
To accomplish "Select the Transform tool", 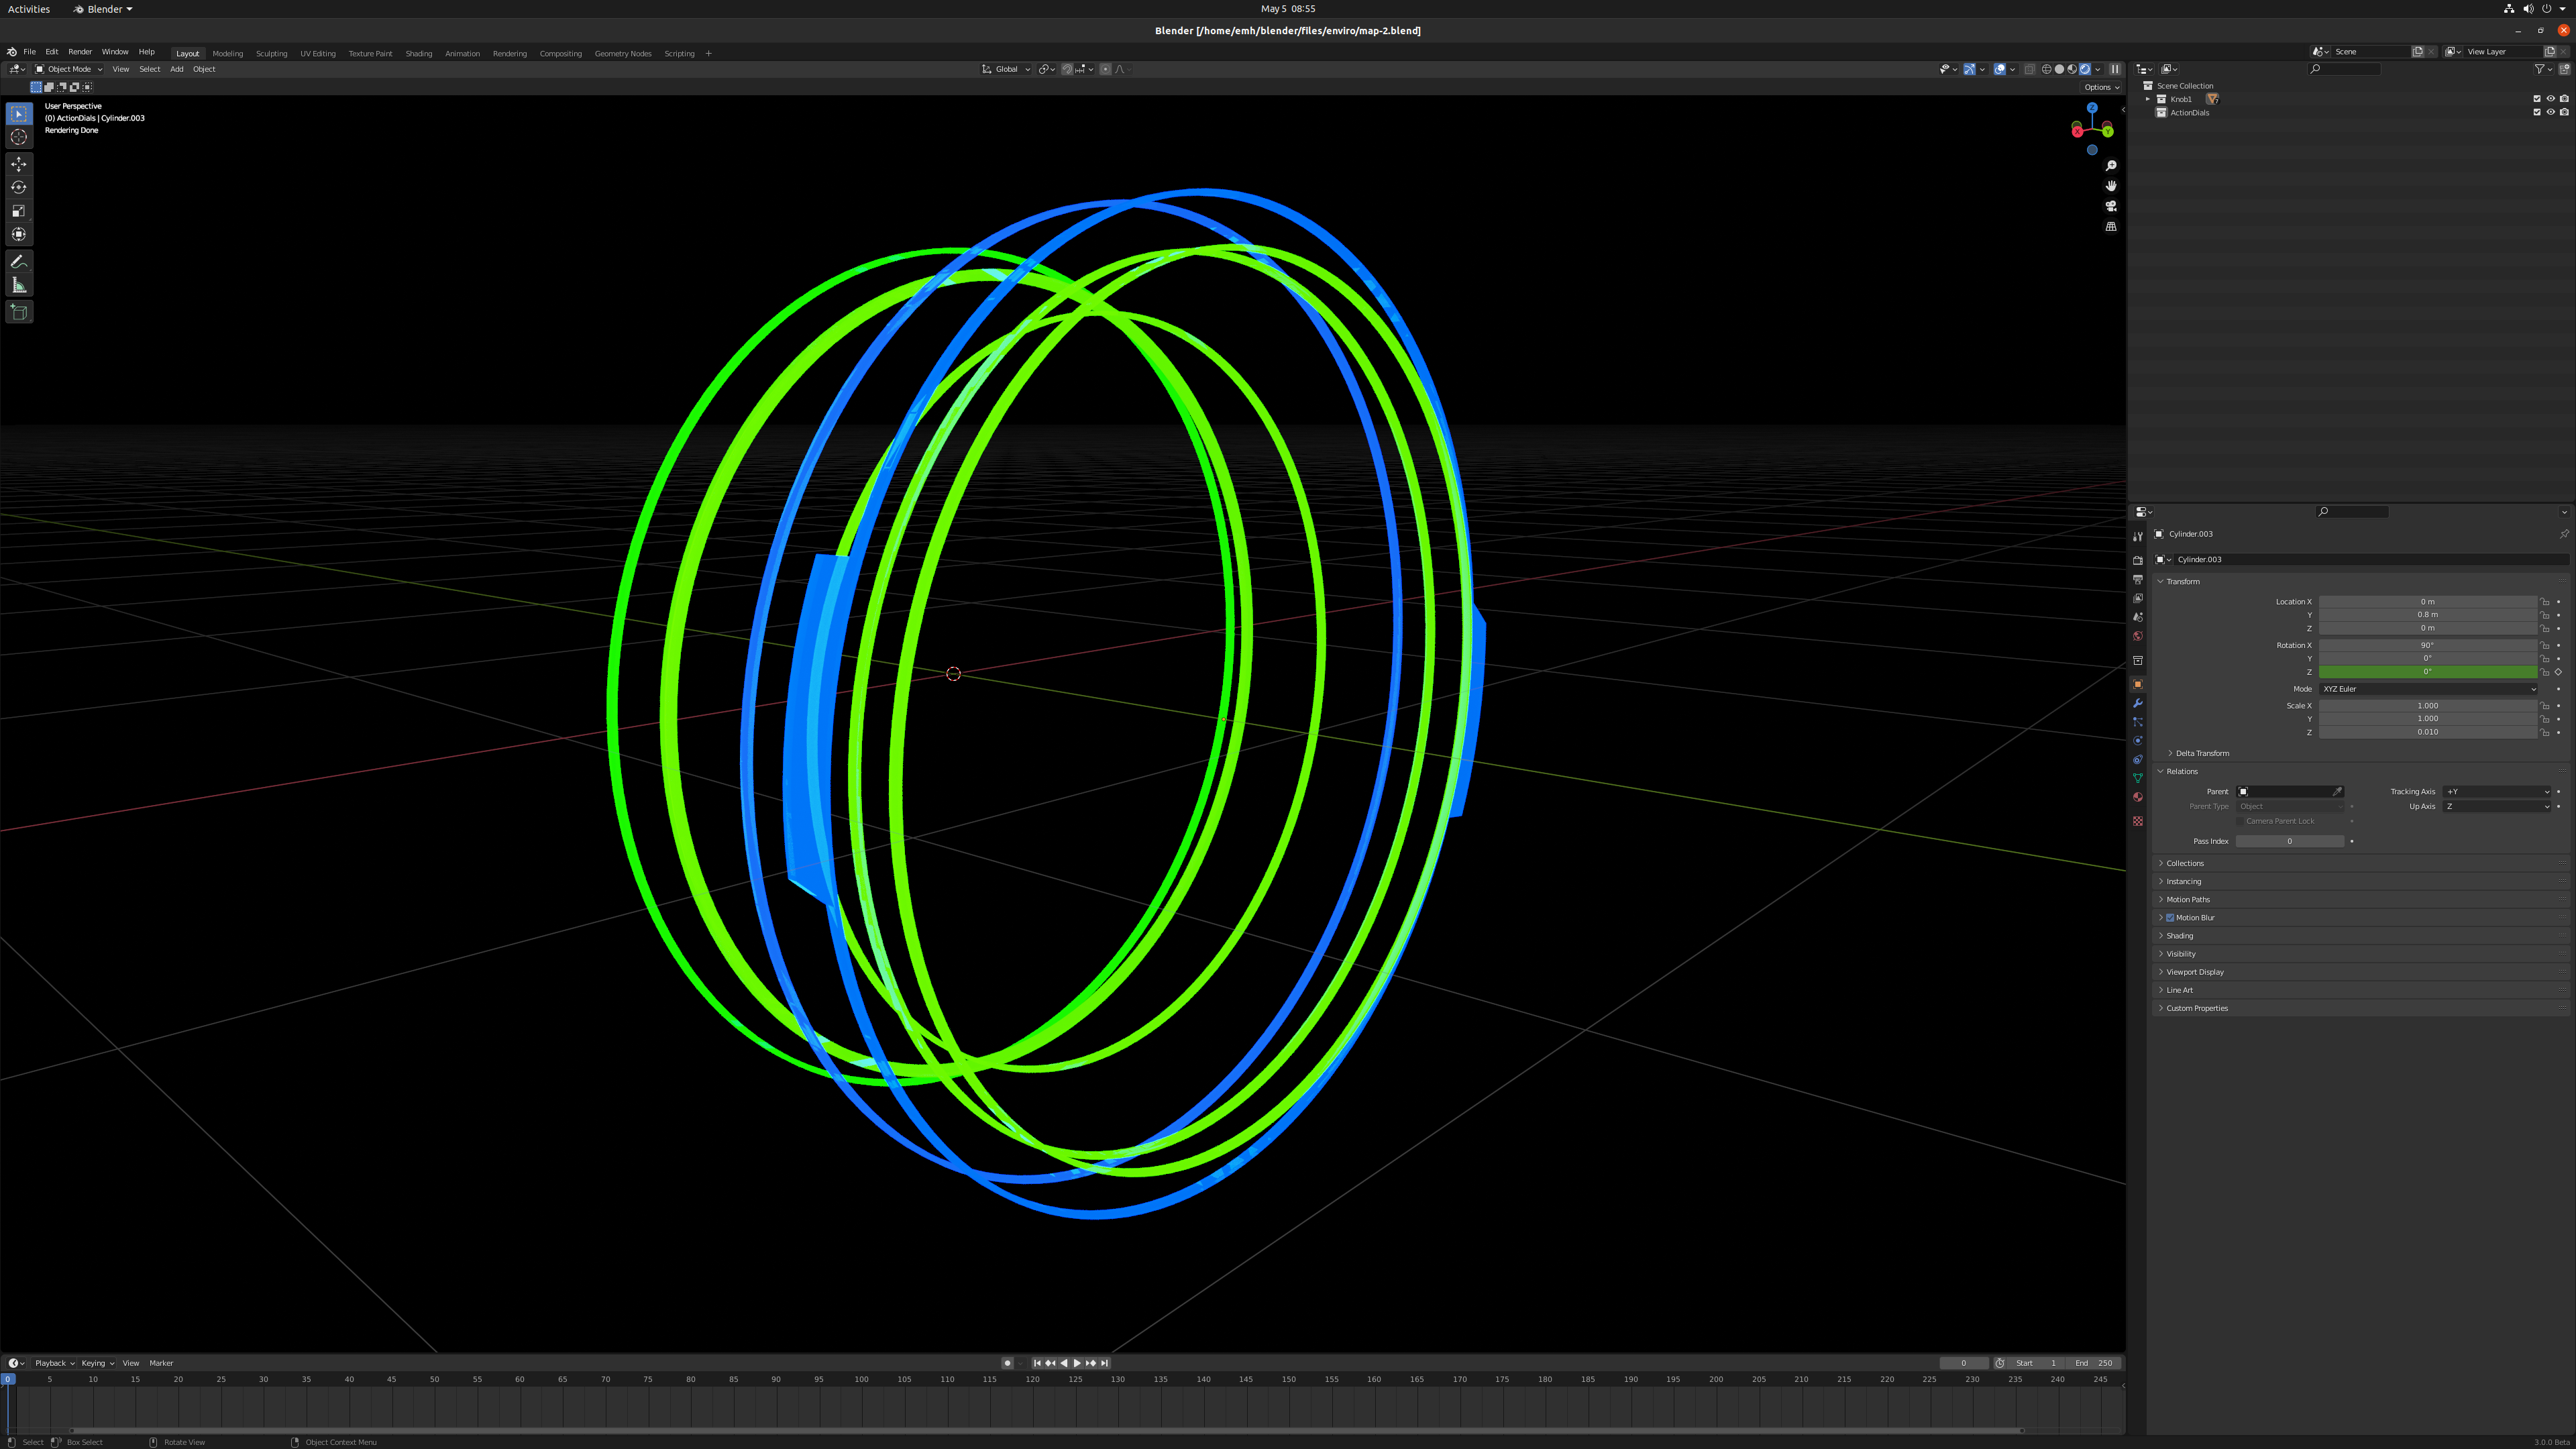I will [19, 234].
